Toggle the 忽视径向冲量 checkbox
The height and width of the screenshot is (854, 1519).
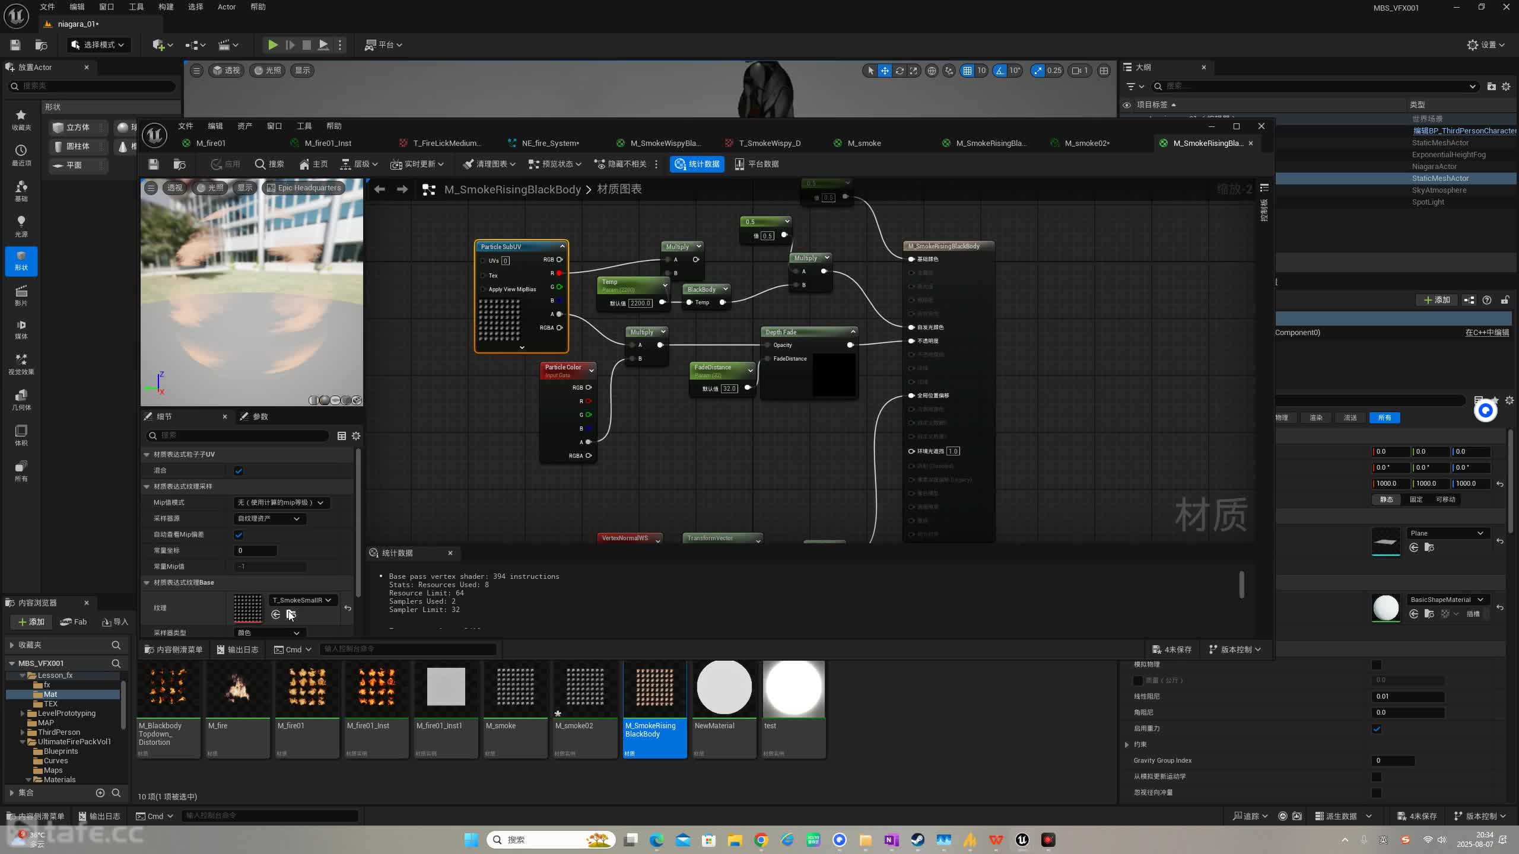click(x=1377, y=793)
